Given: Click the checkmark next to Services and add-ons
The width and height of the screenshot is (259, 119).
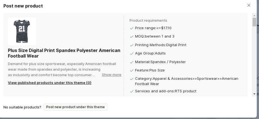Looking at the screenshot, I should [x=132, y=91].
